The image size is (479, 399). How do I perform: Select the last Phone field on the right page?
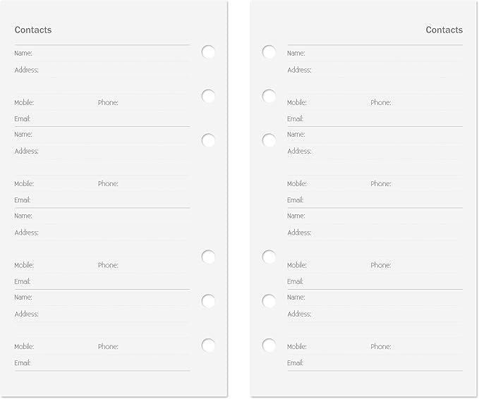click(x=416, y=347)
